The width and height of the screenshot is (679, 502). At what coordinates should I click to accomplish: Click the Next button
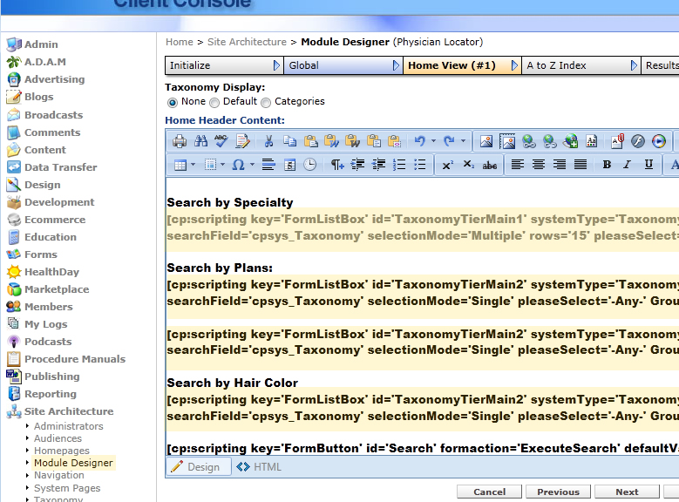(627, 492)
